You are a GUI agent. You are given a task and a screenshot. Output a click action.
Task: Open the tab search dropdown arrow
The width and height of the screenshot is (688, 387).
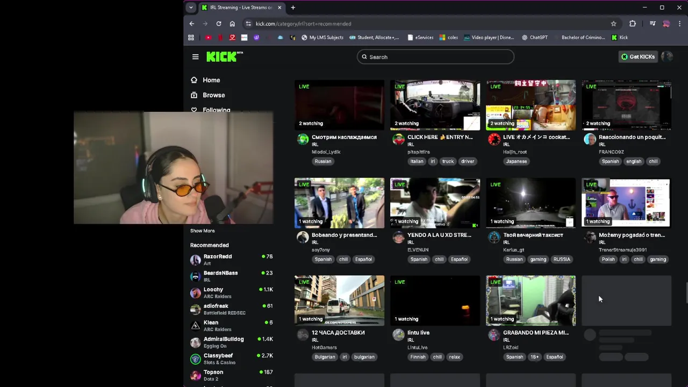point(191,8)
